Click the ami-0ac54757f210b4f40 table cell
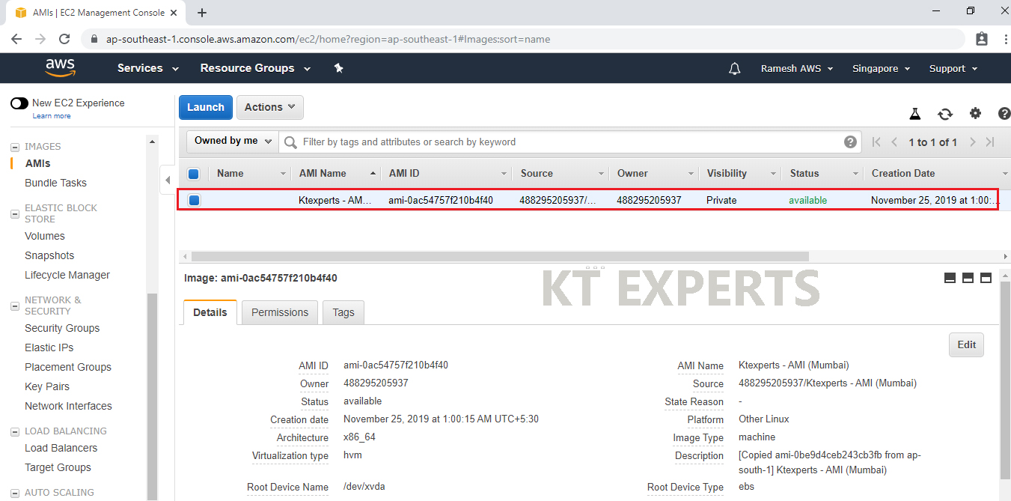Screen dimensions: 1011x501 [x=441, y=200]
